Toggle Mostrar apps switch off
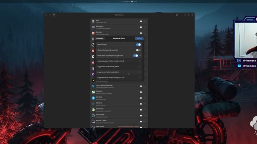 click(x=138, y=44)
